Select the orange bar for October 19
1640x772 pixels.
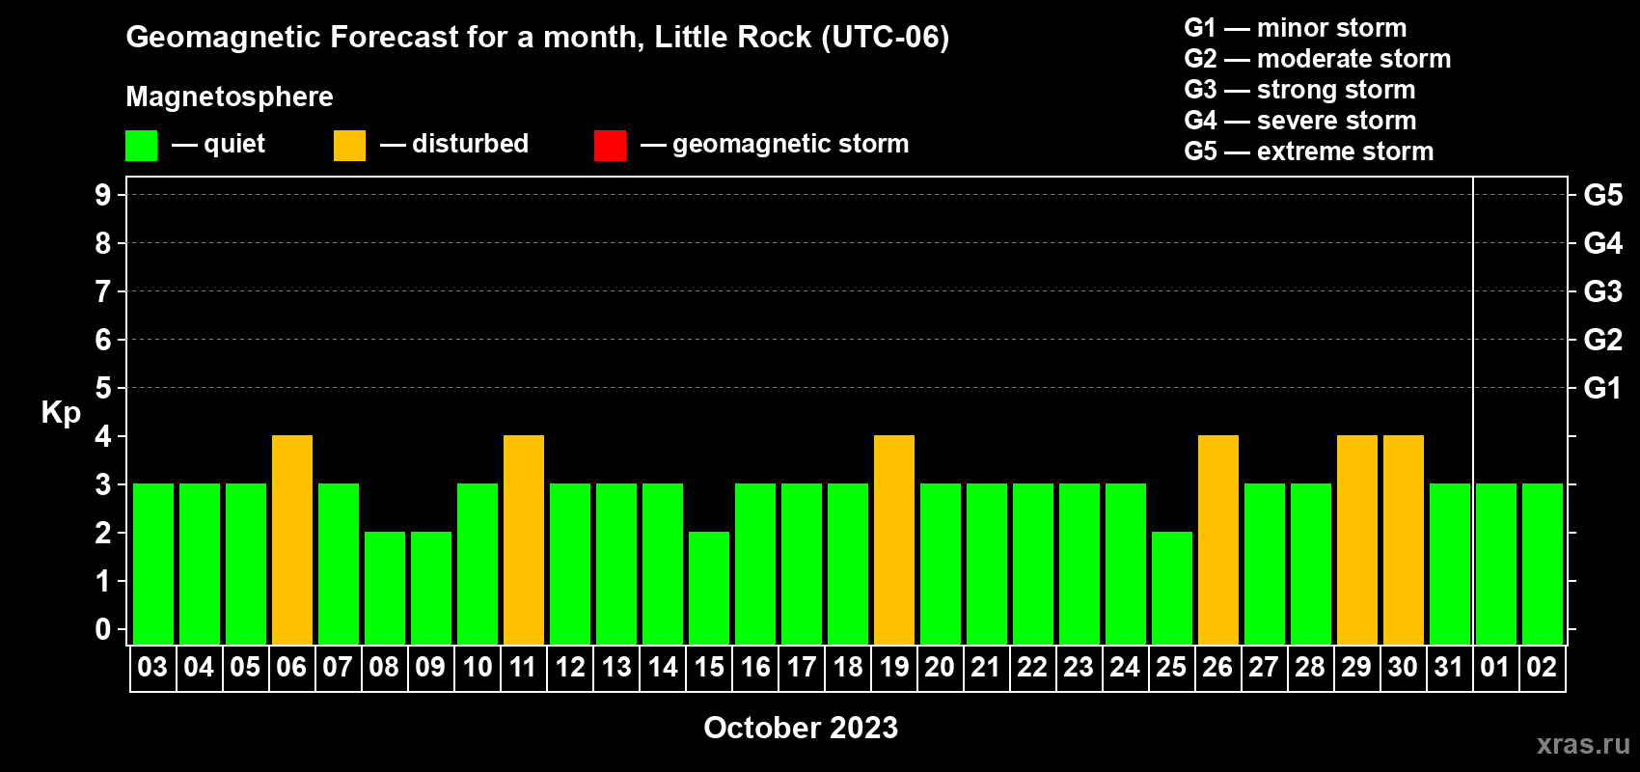pos(894,540)
